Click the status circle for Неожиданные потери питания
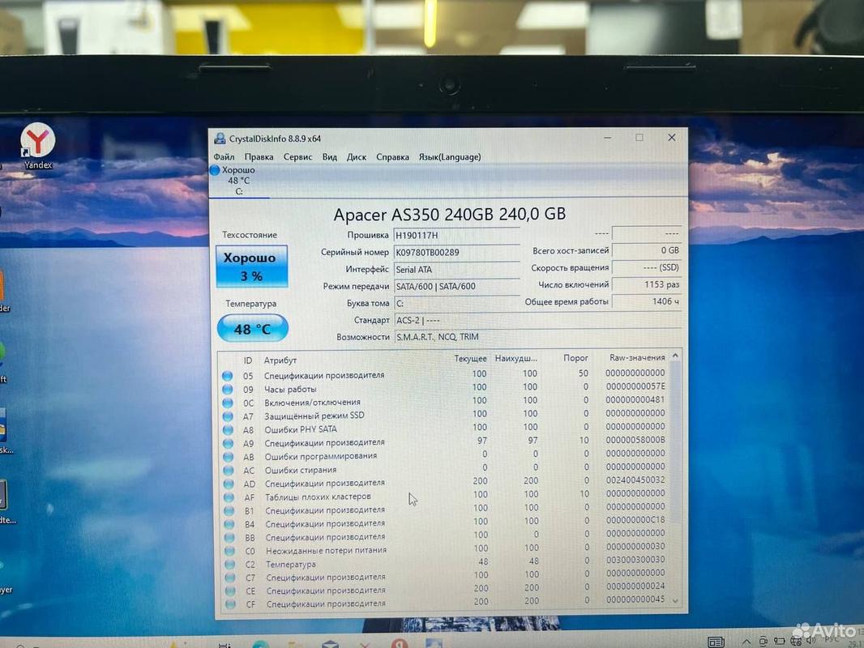 pos(228,551)
